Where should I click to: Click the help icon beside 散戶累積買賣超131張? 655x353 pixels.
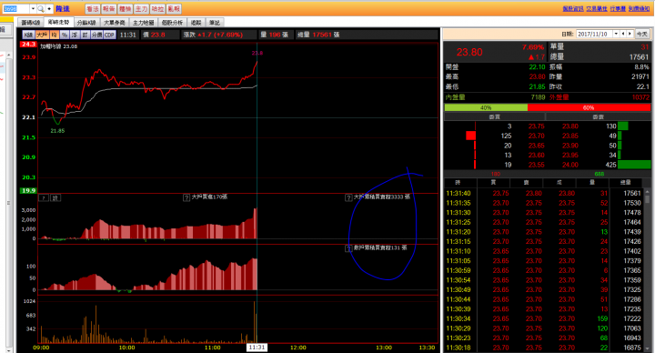pyautogui.click(x=348, y=248)
